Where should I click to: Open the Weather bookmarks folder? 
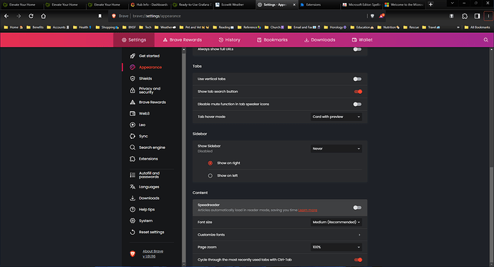point(165,27)
